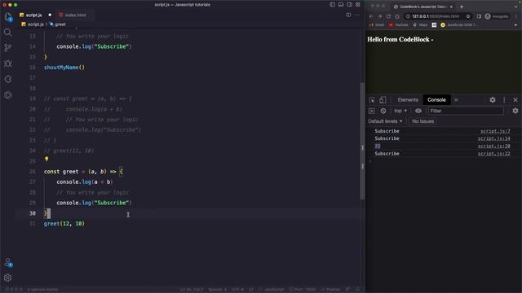This screenshot has height=293, width=522.
Task: Click the browser Back arrow
Action: pyautogui.click(x=371, y=16)
